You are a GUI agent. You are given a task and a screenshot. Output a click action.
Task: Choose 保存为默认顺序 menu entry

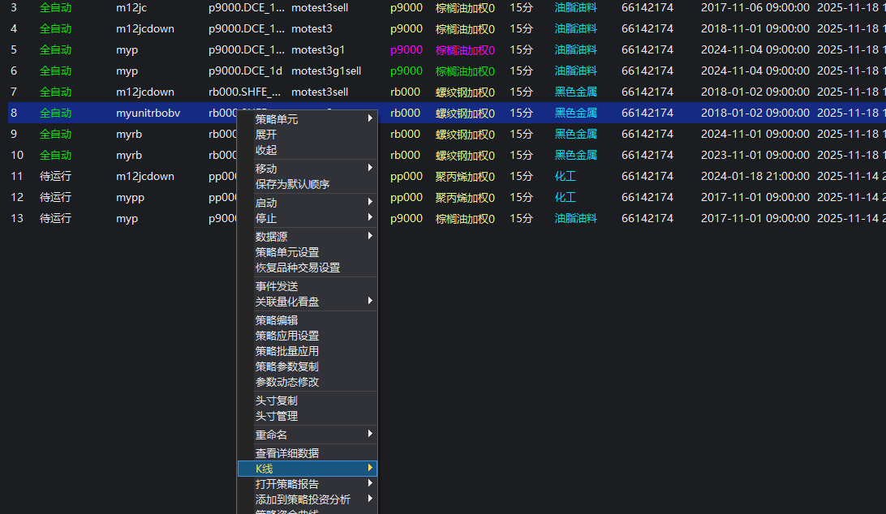[x=292, y=184]
